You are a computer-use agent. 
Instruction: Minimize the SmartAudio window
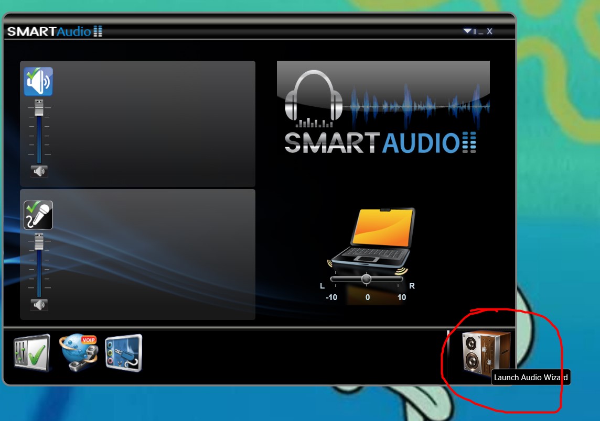(x=480, y=32)
